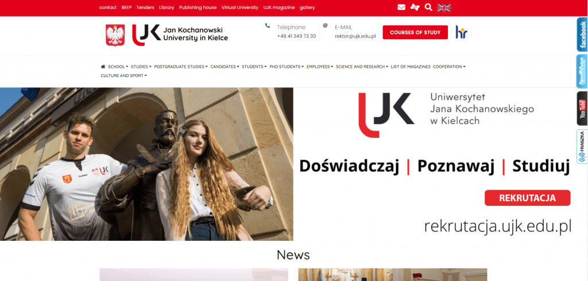Click the UJK university logo

click(180, 35)
